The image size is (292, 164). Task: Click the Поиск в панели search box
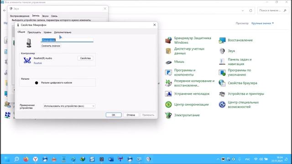(273, 10)
